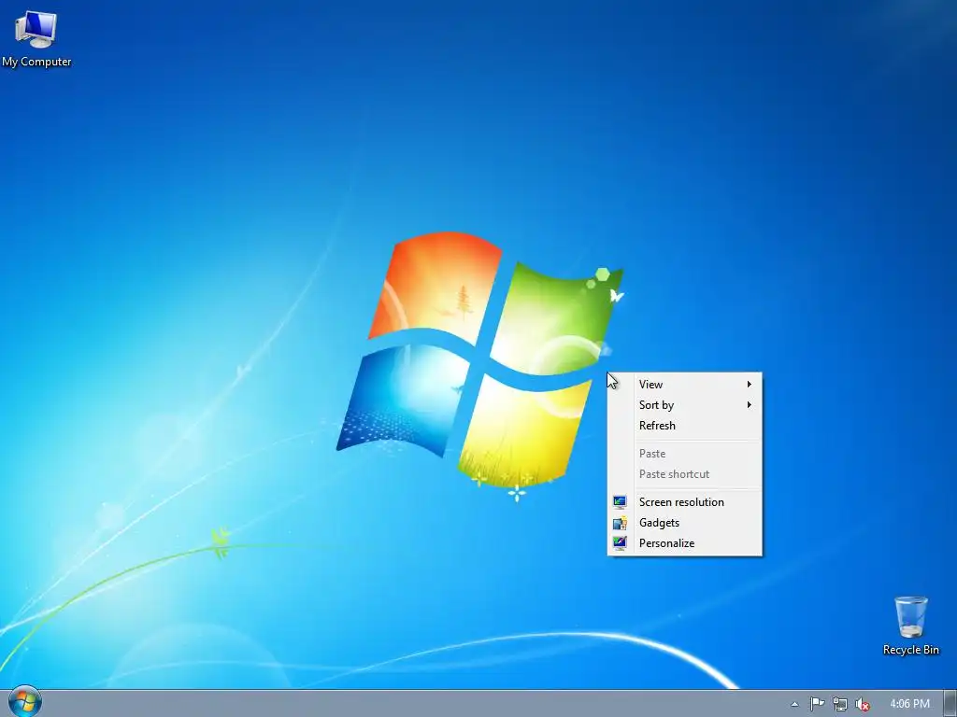Click the Screen resolution monitor icon
Screen dimensions: 957x717
[x=620, y=502]
